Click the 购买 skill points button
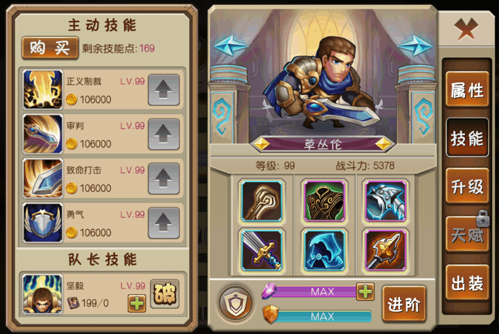 pyautogui.click(x=50, y=48)
